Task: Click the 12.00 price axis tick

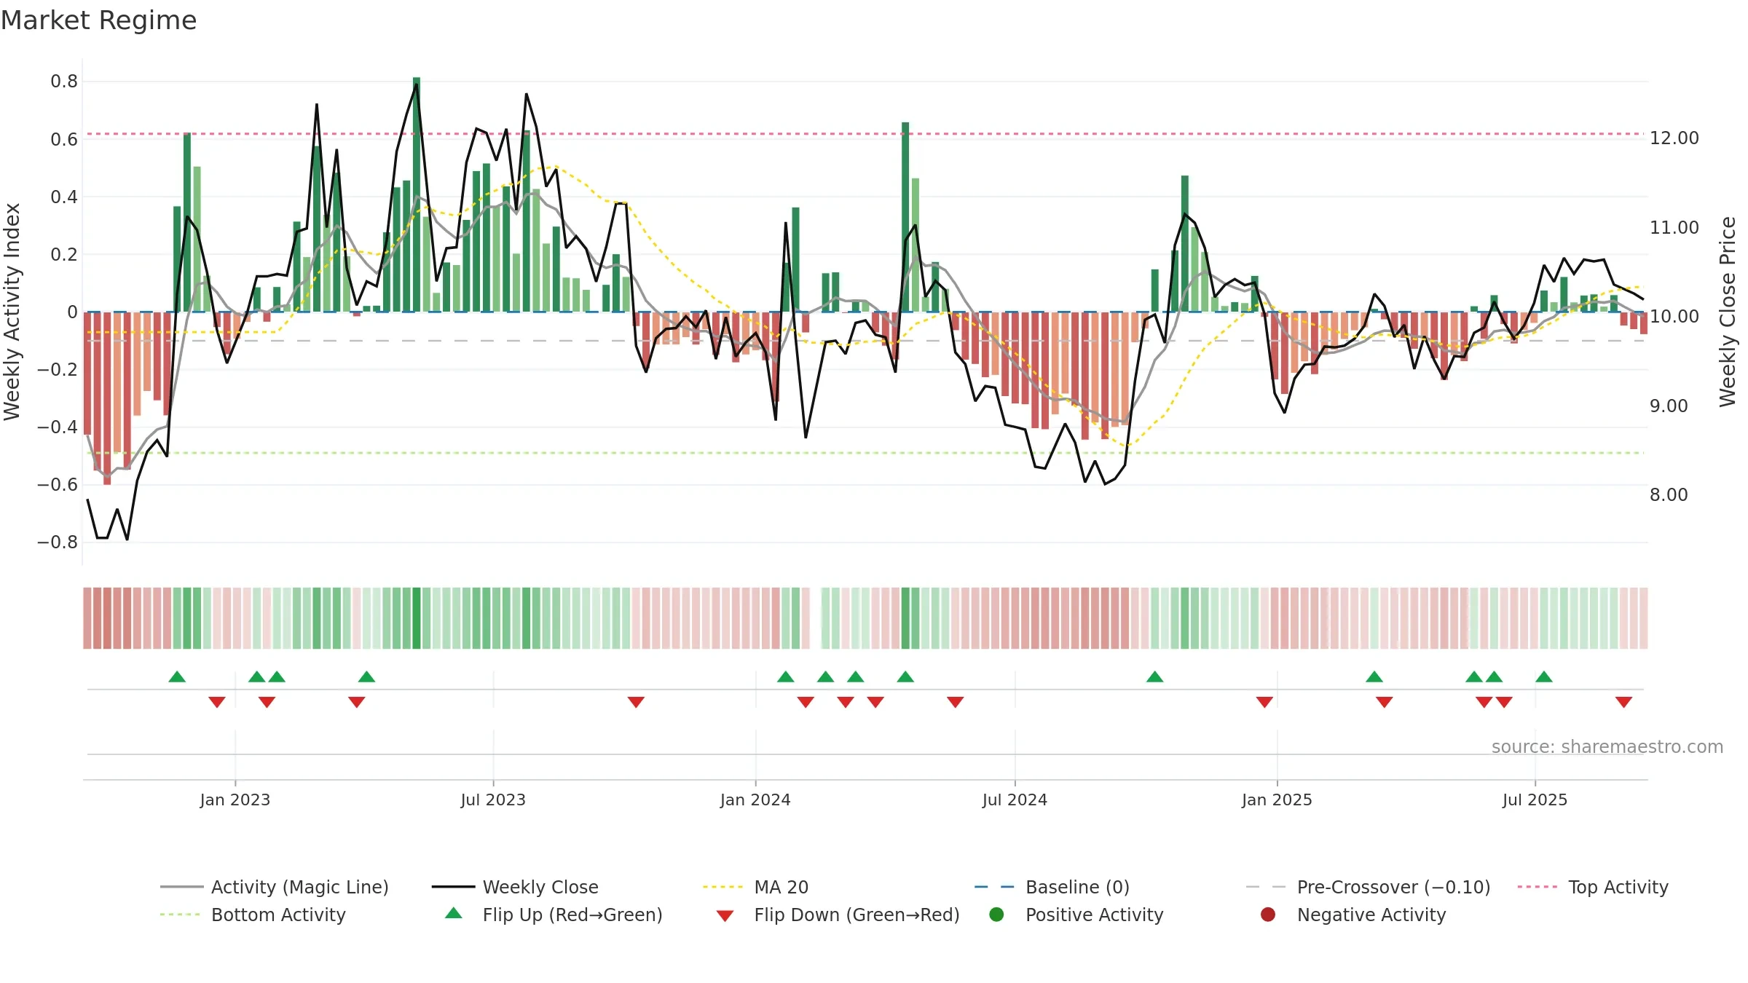Action: tap(1674, 138)
